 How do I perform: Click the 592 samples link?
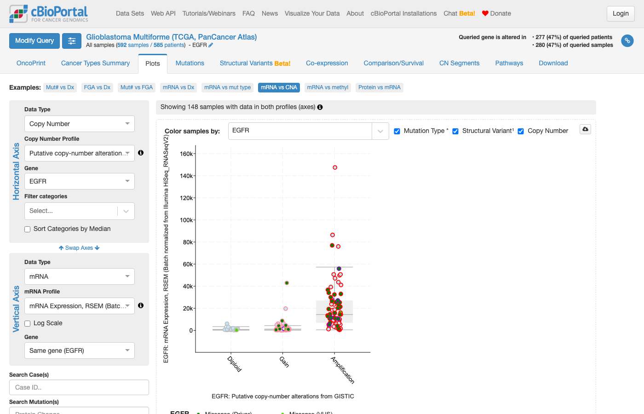click(133, 45)
